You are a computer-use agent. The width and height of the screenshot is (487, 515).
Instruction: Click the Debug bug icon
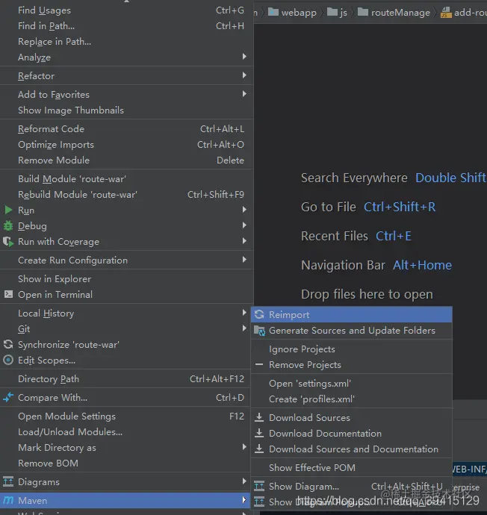(x=8, y=225)
